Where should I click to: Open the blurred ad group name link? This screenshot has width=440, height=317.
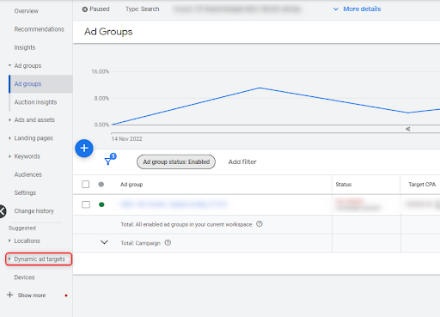pyautogui.click(x=174, y=204)
